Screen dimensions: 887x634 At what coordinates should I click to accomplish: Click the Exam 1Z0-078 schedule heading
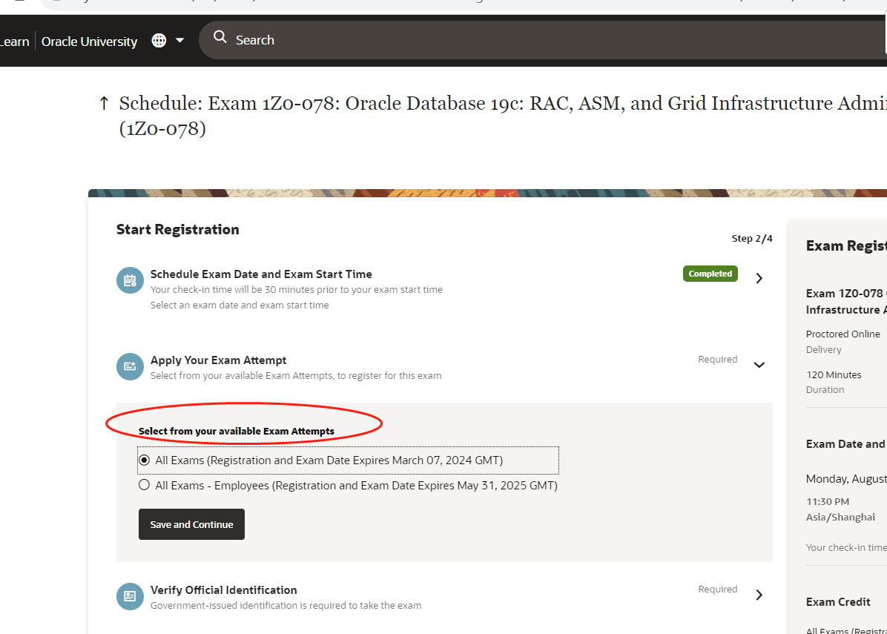(371, 103)
